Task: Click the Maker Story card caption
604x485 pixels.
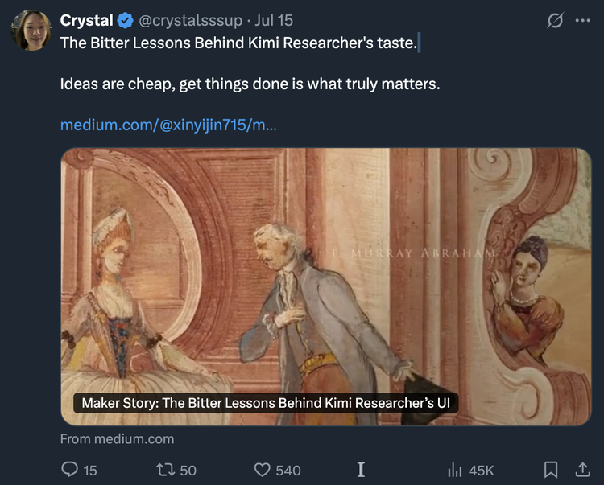Action: point(266,402)
